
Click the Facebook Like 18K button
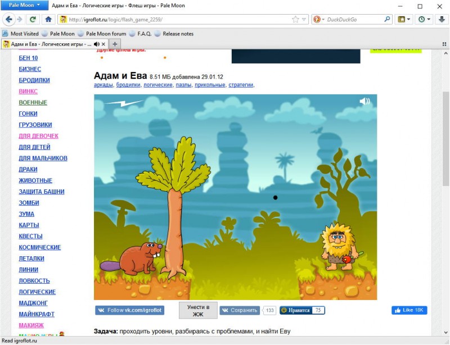tap(409, 310)
